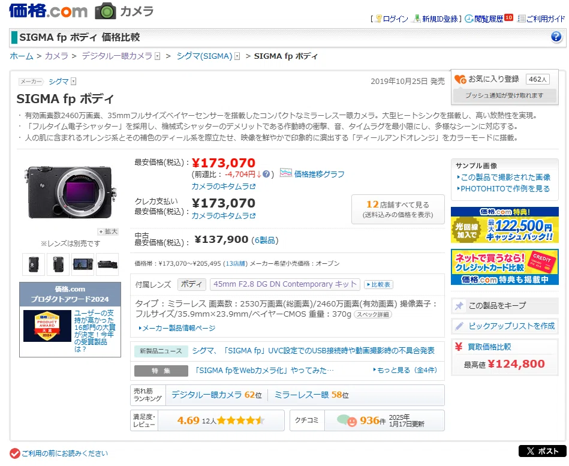Click the pin icon for この製品をキープ
The height and width of the screenshot is (466, 569).
(459, 306)
